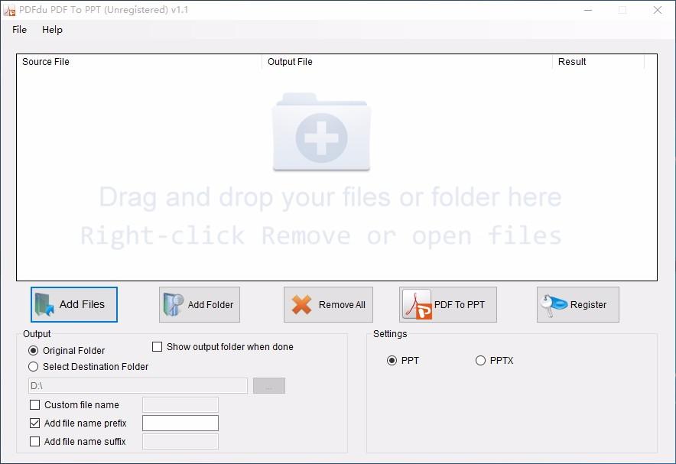Click the Output File column header
Image resolution: width=676 pixels, height=464 pixels.
tap(407, 62)
